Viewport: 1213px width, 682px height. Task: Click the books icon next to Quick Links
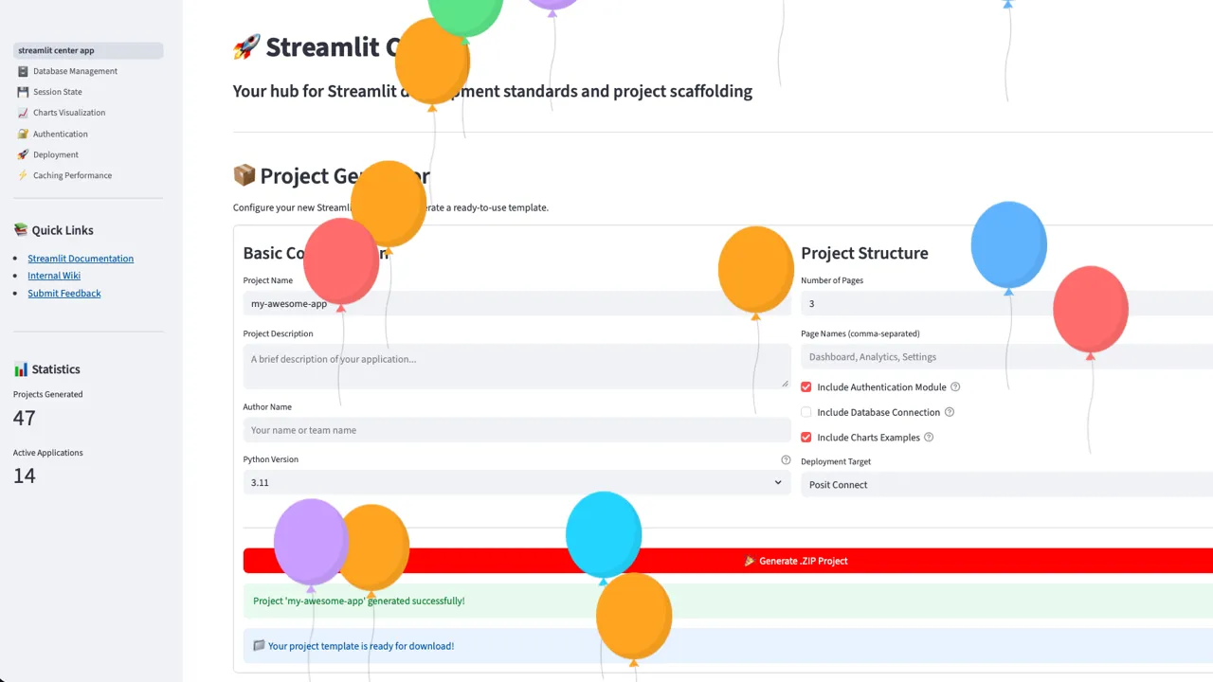click(x=20, y=229)
